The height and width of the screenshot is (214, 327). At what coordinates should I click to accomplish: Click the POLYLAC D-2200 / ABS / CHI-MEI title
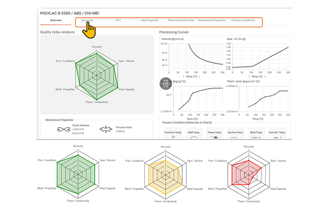(70, 13)
